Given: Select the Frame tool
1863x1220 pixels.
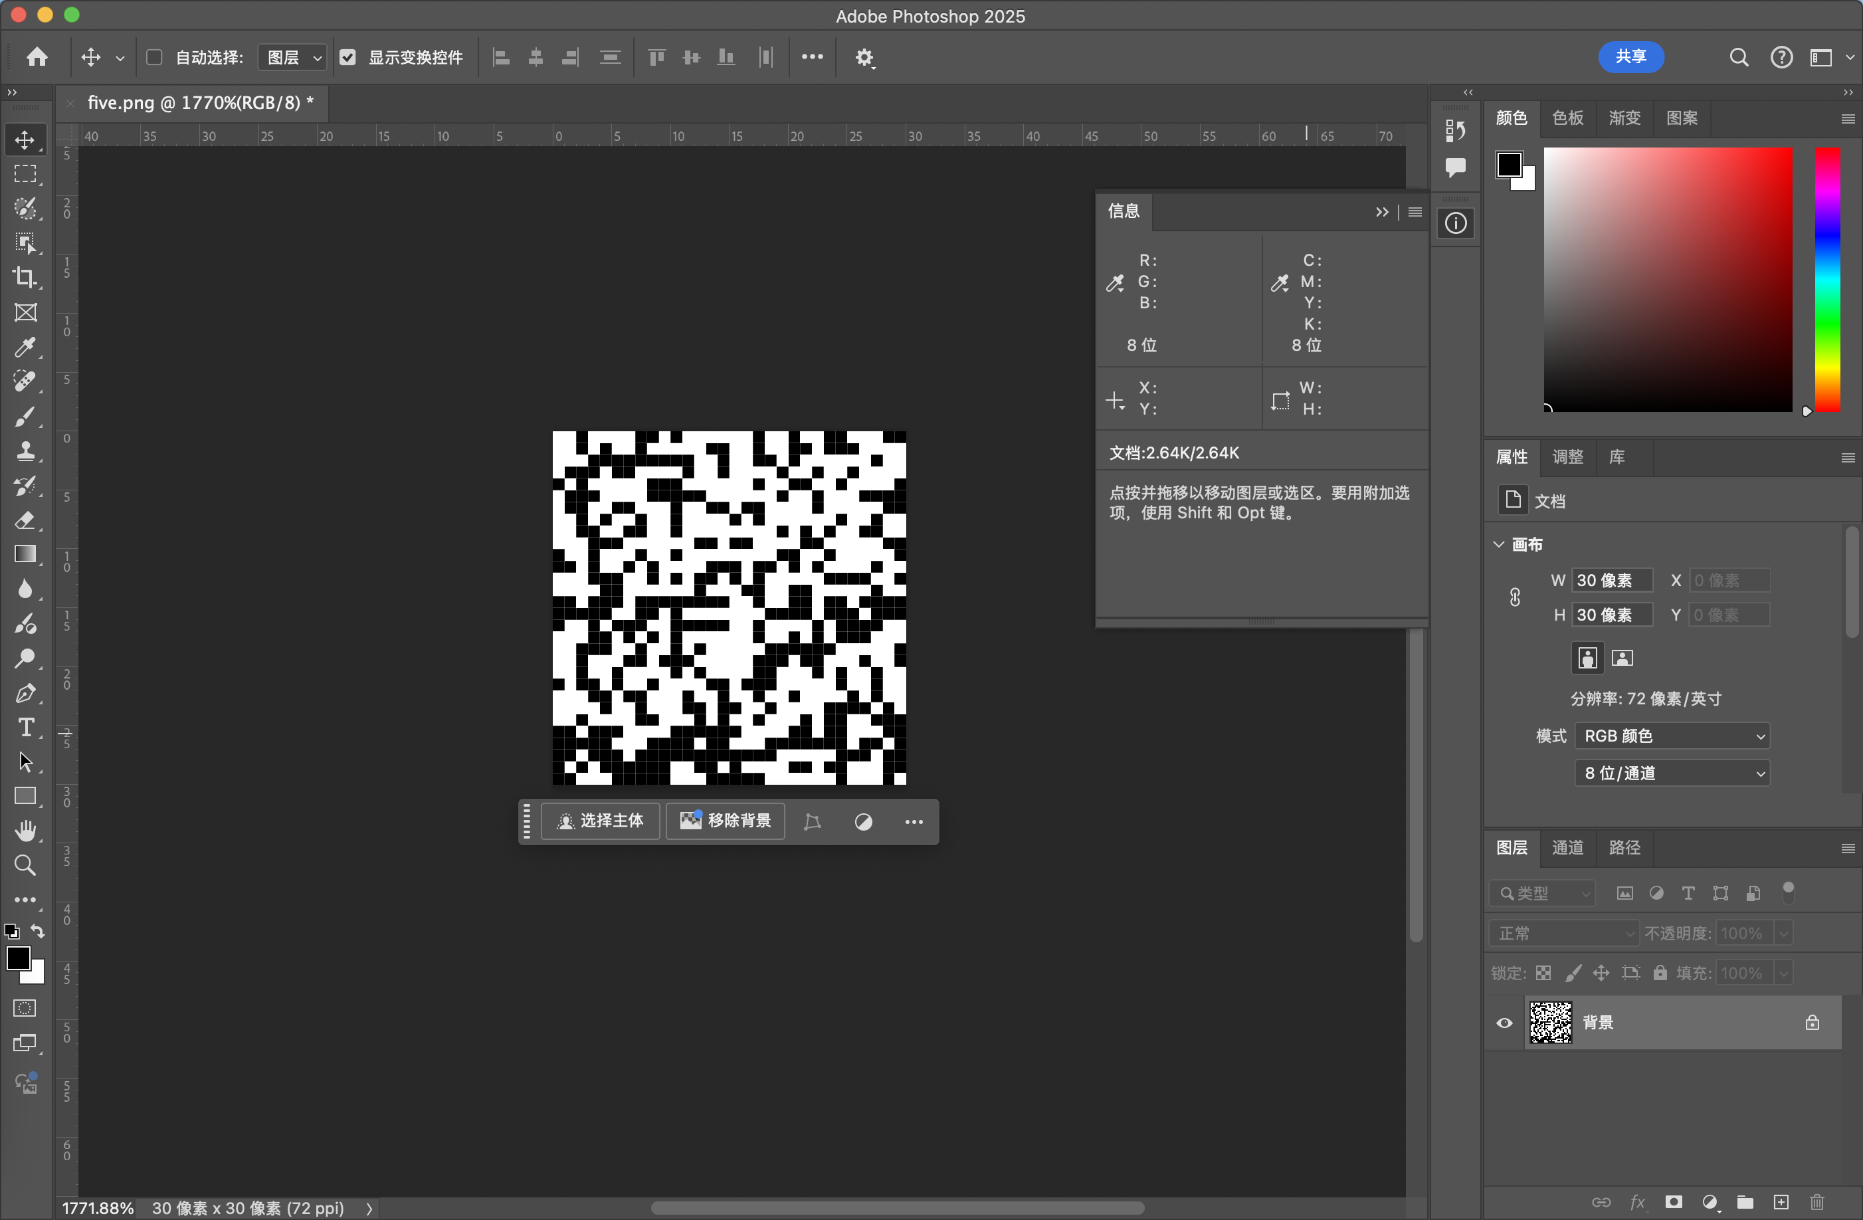Looking at the screenshot, I should point(25,312).
